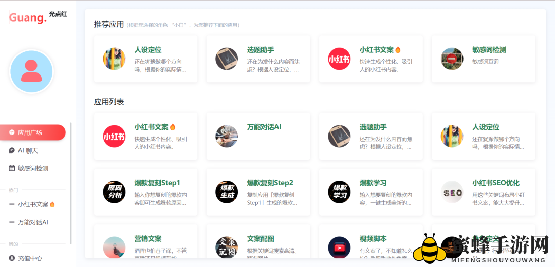Click the 视频脚本 play icon

(340, 247)
